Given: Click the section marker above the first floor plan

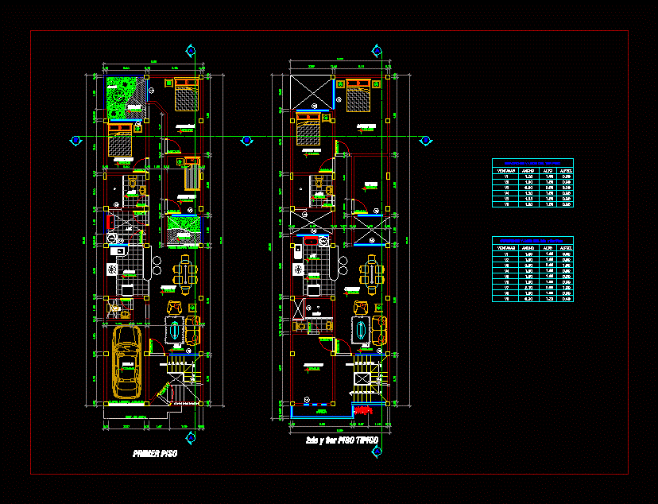Looking at the screenshot, I should coord(190,51).
